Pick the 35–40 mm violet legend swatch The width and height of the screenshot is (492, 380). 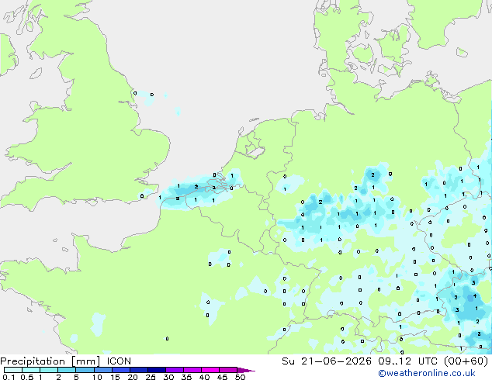point(192,370)
